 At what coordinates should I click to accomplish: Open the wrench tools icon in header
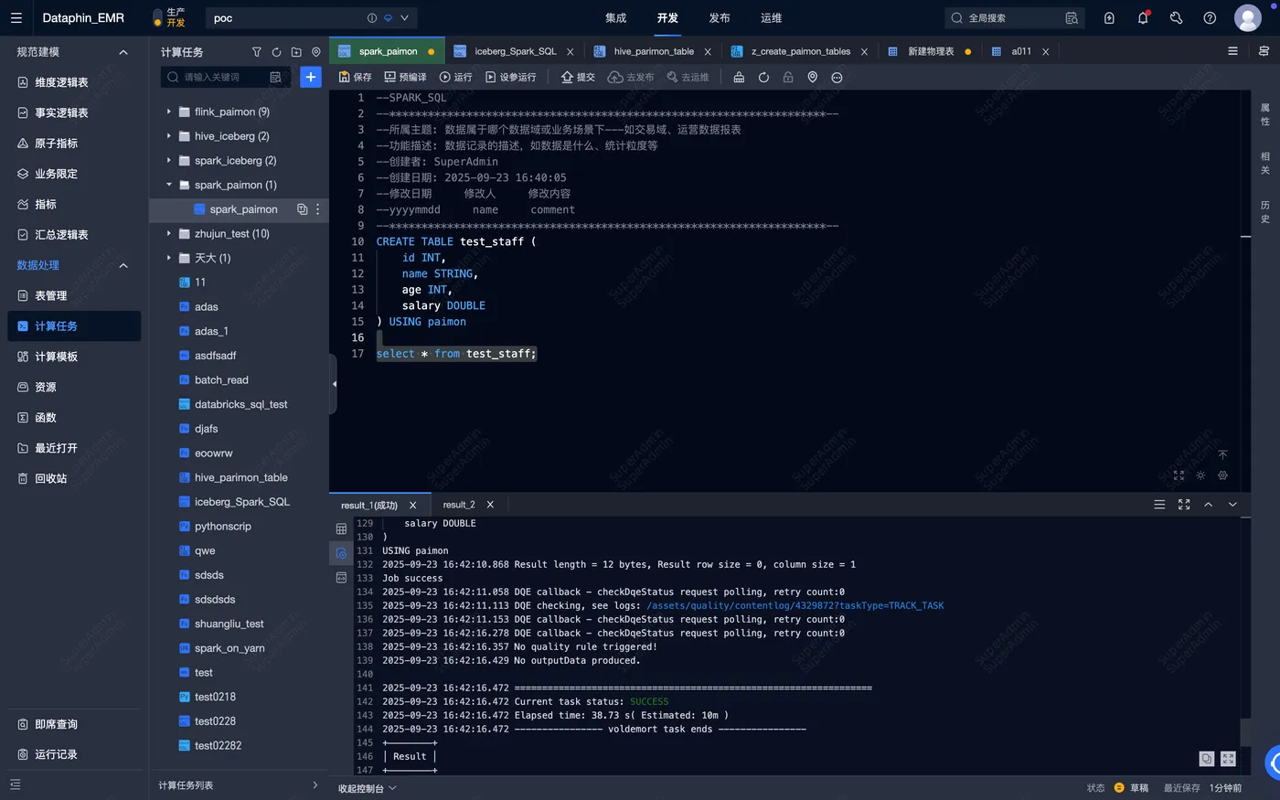(x=1177, y=17)
